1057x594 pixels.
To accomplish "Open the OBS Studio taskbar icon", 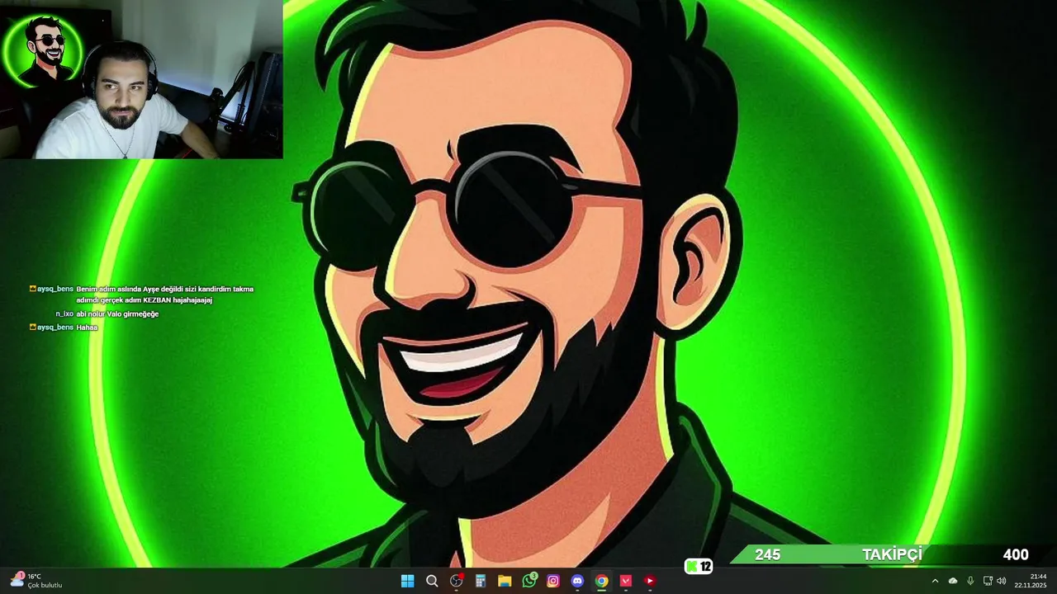I will point(456,581).
